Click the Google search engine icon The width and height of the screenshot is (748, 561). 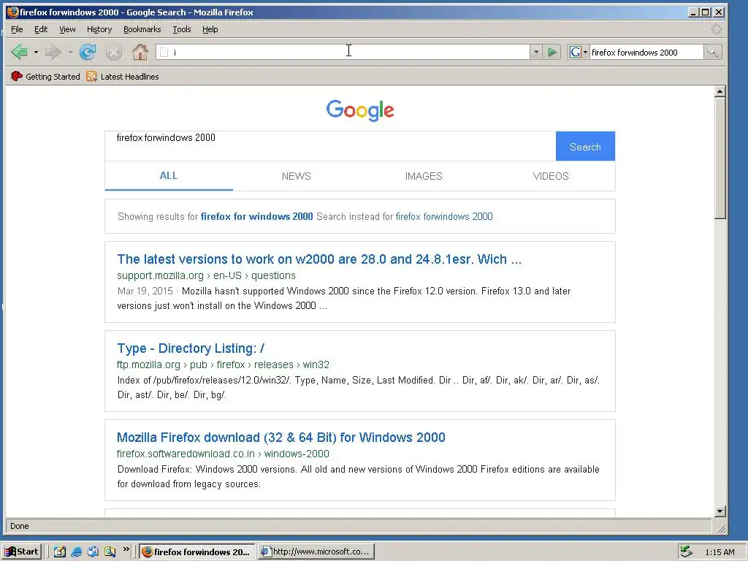click(576, 52)
